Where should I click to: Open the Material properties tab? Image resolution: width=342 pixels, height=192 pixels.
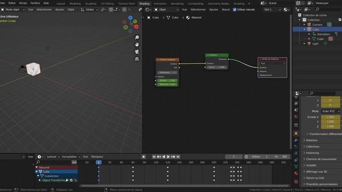click(x=296, y=173)
